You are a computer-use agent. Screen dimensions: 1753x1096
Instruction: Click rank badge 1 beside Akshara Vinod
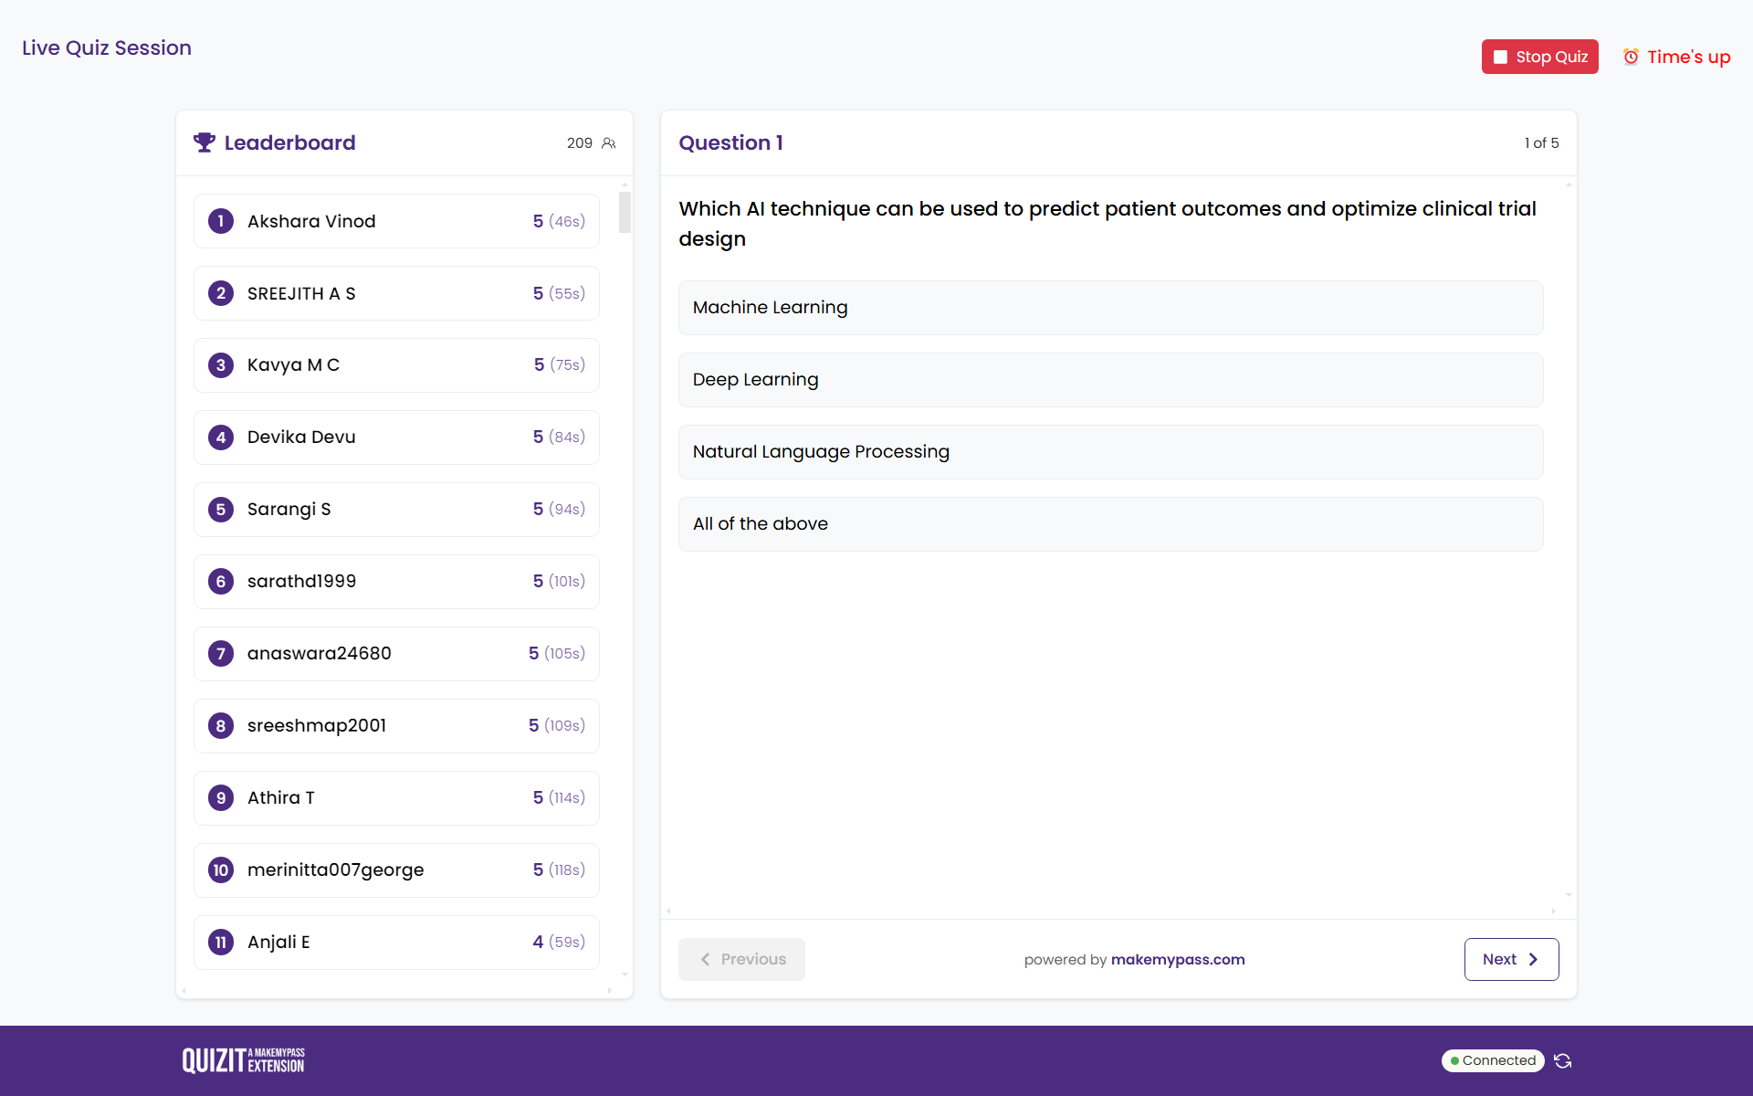220,221
